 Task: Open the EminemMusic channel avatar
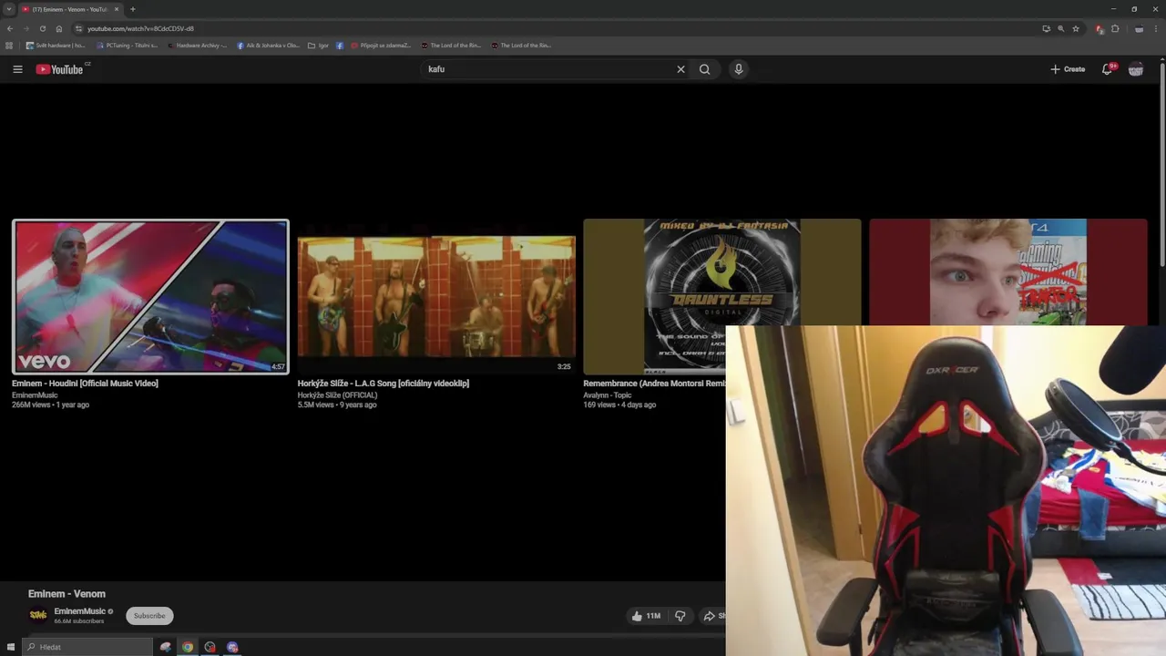click(x=37, y=616)
